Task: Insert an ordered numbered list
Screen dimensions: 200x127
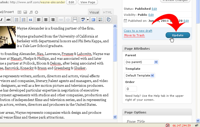Action: [24, 19]
